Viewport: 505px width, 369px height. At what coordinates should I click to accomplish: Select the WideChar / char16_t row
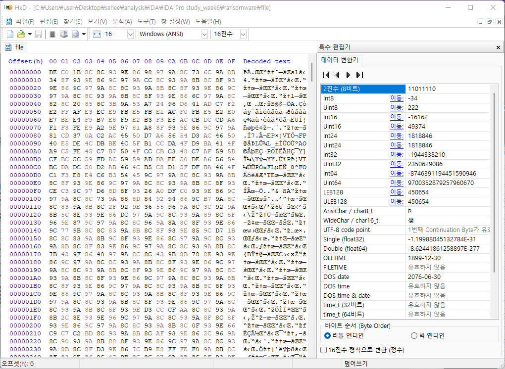(406, 221)
